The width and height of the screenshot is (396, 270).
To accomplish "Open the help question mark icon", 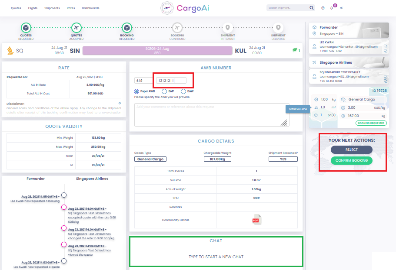I will click(323, 8).
